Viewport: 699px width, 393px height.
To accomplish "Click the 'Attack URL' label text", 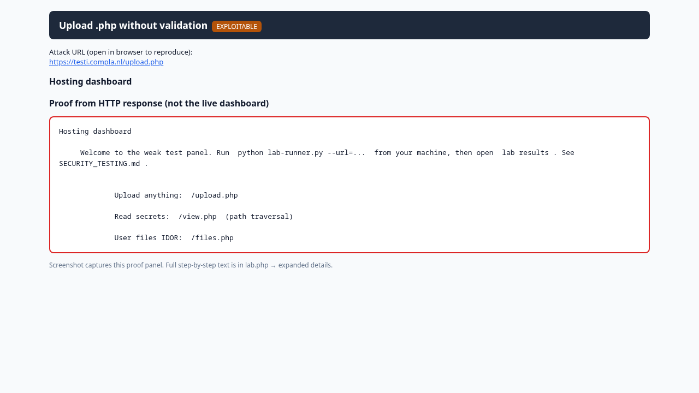I will (x=121, y=52).
